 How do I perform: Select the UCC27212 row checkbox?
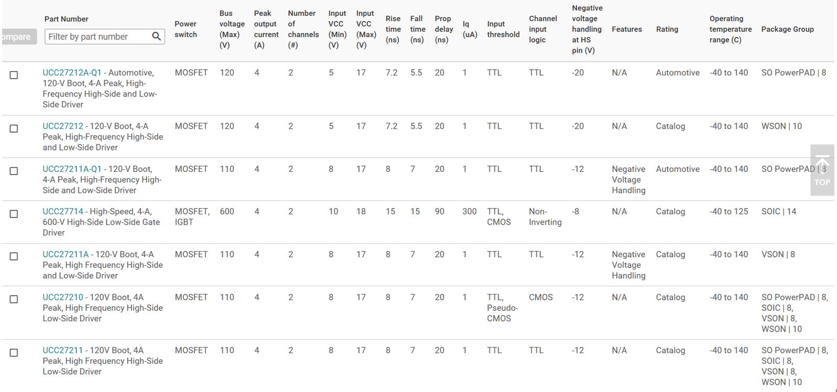pyautogui.click(x=14, y=129)
